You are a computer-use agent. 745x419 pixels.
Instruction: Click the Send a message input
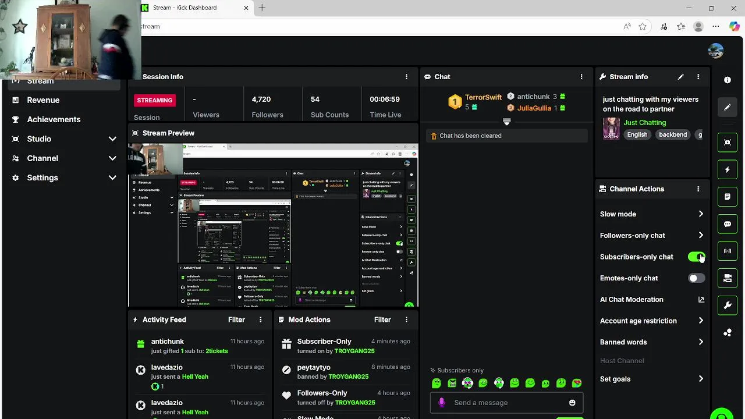point(506,403)
